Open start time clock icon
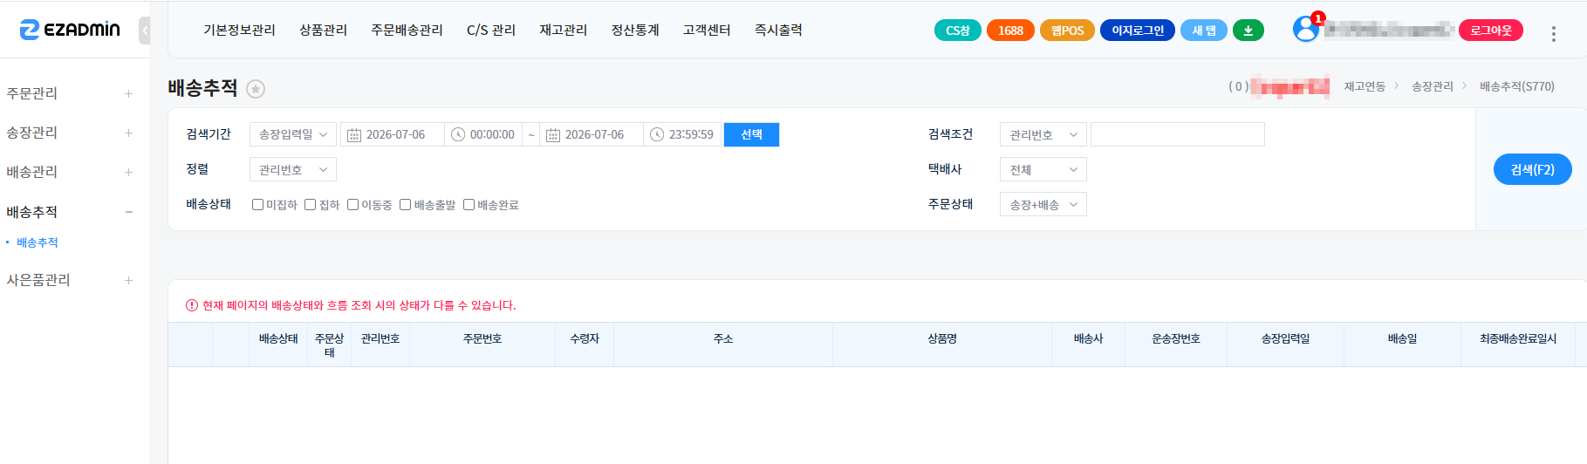1587x464 pixels. 458,134
